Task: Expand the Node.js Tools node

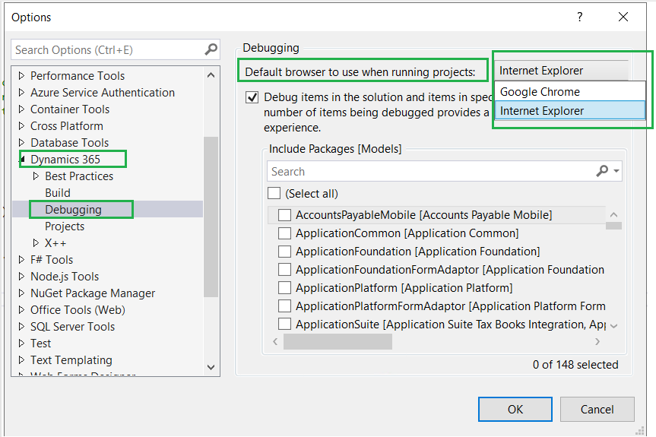Action: (x=22, y=277)
